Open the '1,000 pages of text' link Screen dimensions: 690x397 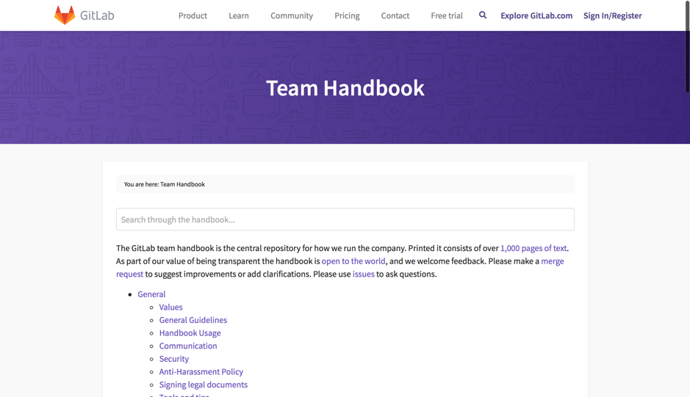[533, 248]
